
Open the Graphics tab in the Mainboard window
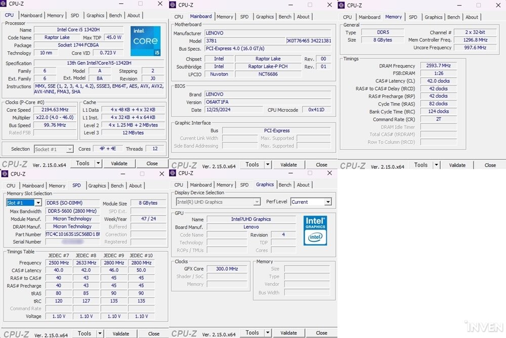point(265,17)
